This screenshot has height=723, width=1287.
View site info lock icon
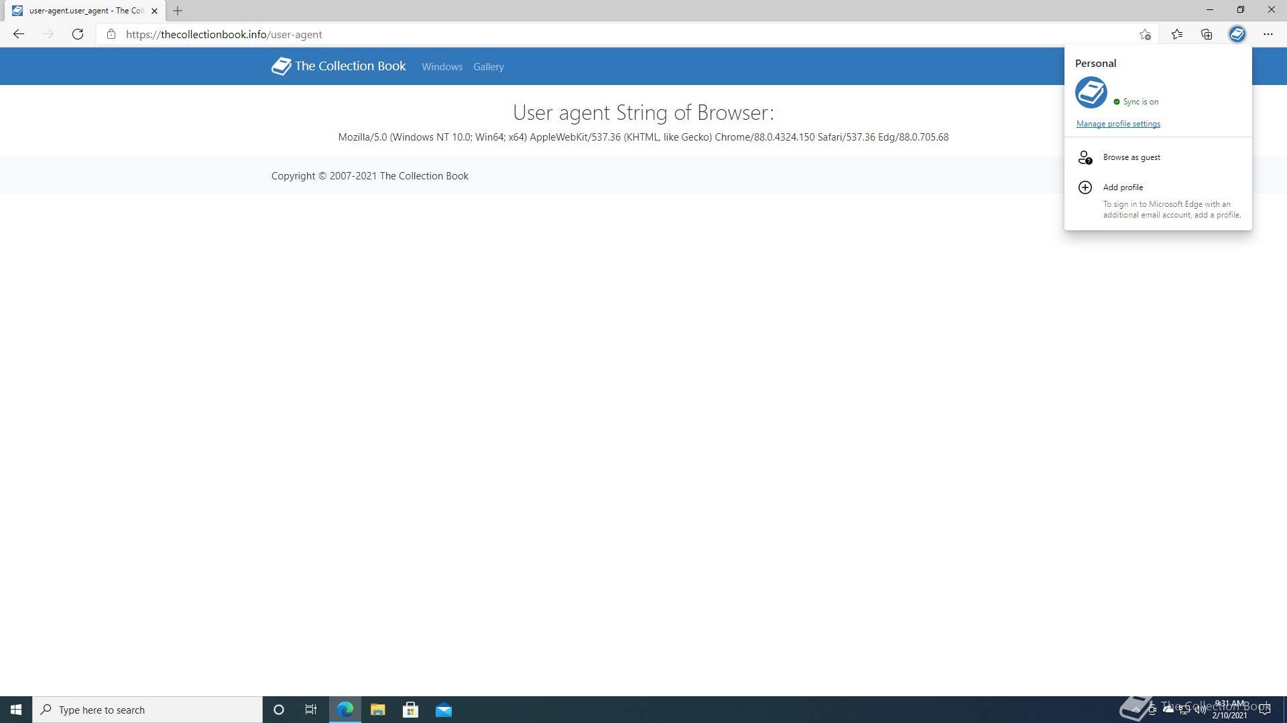tap(111, 34)
